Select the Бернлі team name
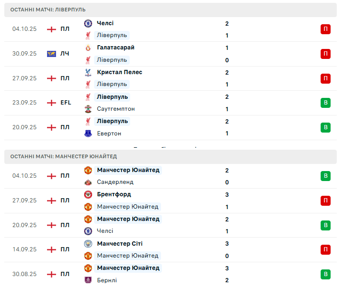342x287 pixels. click(107, 280)
